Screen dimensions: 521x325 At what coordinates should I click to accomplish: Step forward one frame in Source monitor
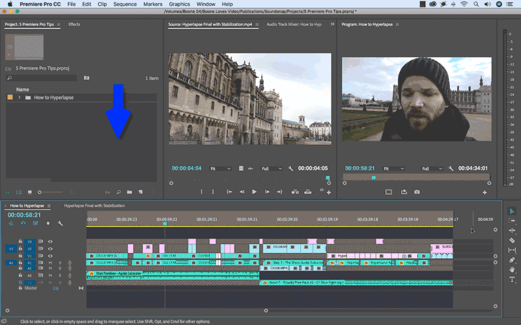click(x=267, y=192)
